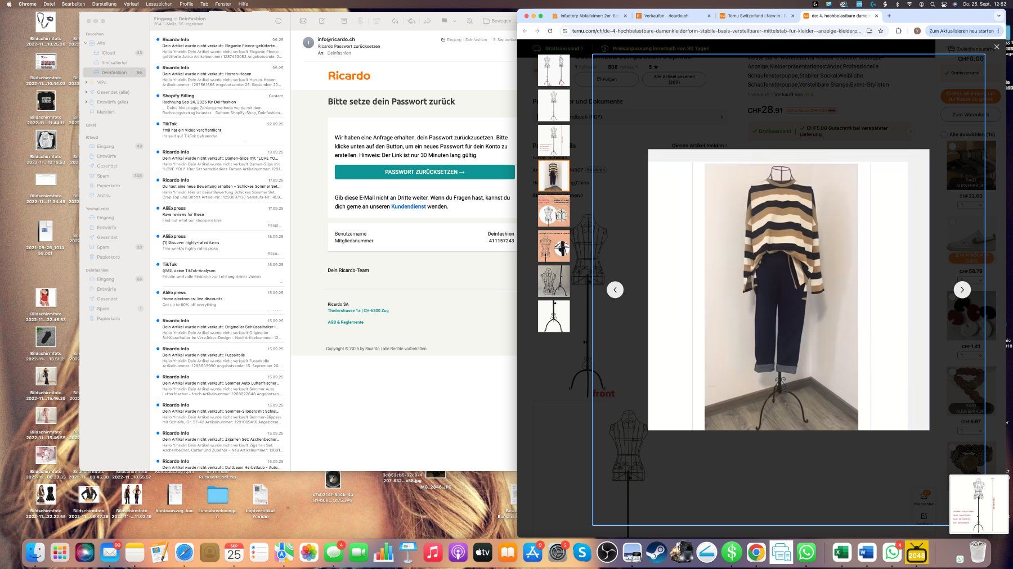Open the 'Lohnabrechnungen' folder on the desktop
1013x569 pixels.
(218, 503)
